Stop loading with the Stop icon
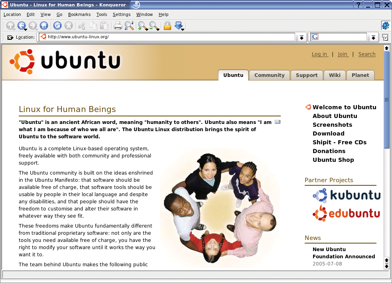Image resolution: width=392 pixels, height=283 pixels. coord(69,26)
